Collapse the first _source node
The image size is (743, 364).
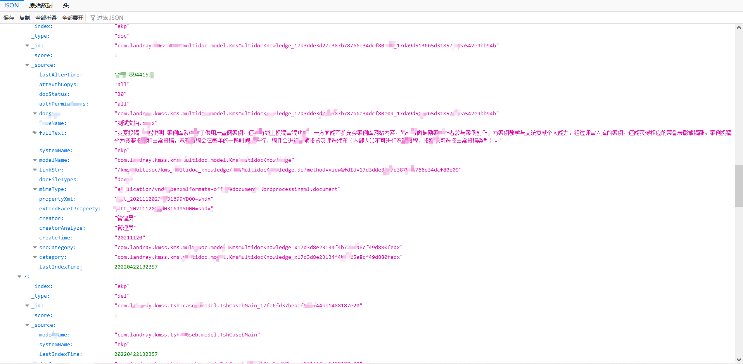click(27, 65)
